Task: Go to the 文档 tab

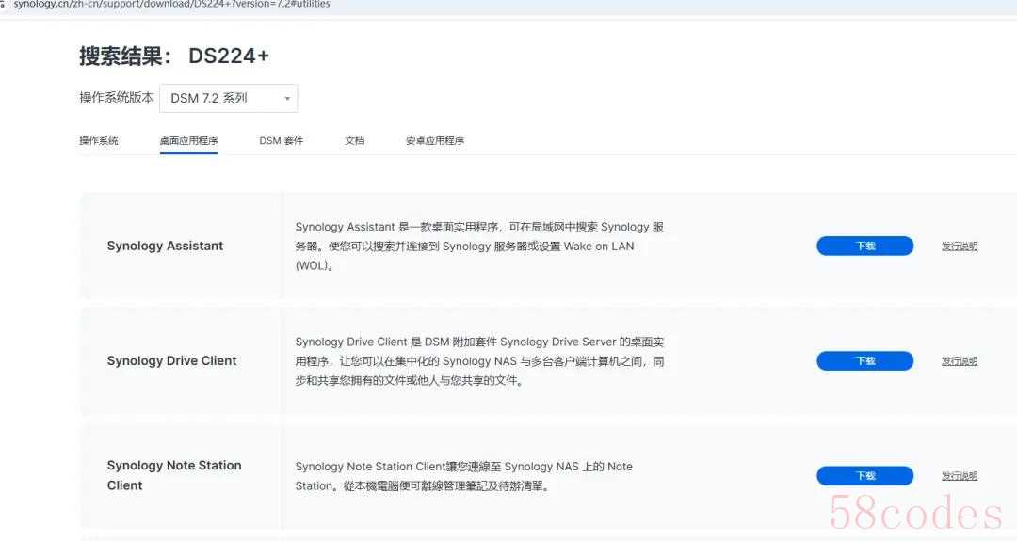Action: [x=354, y=141]
